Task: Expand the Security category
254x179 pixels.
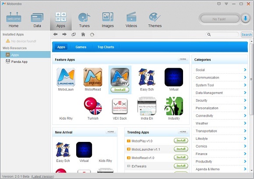Action: point(220,100)
